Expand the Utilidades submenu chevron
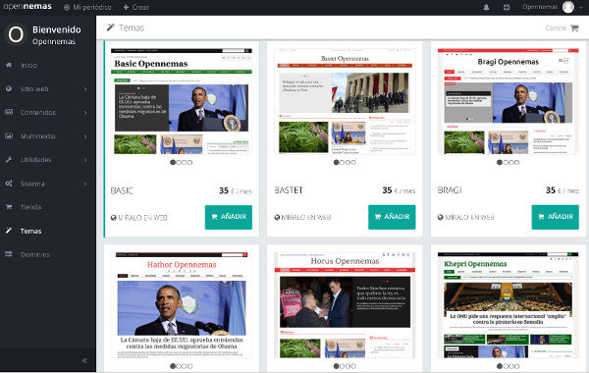 [85, 160]
